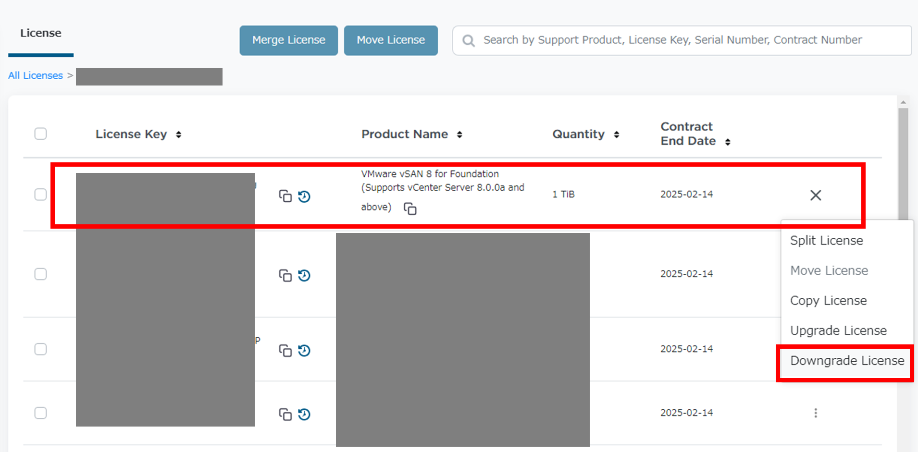Click the Move License toolbar button
This screenshot has width=918, height=452.
point(391,40)
